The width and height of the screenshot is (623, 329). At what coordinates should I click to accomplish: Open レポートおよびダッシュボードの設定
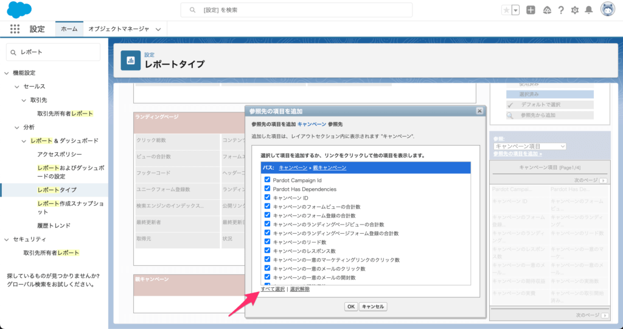click(x=71, y=172)
